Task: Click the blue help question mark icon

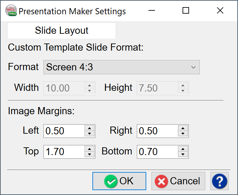Action: tap(220, 181)
